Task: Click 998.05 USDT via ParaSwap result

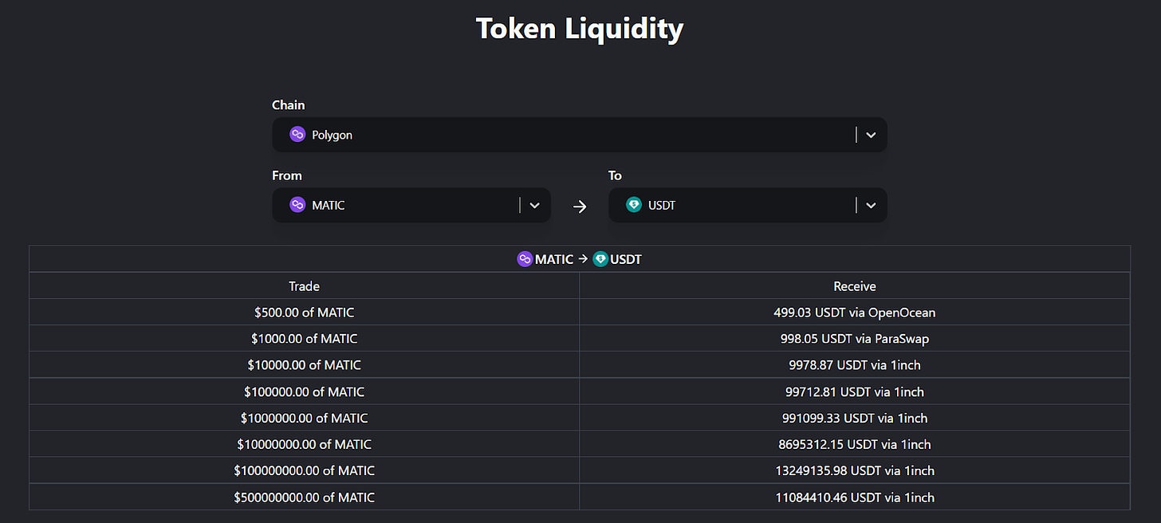Action: tap(855, 339)
